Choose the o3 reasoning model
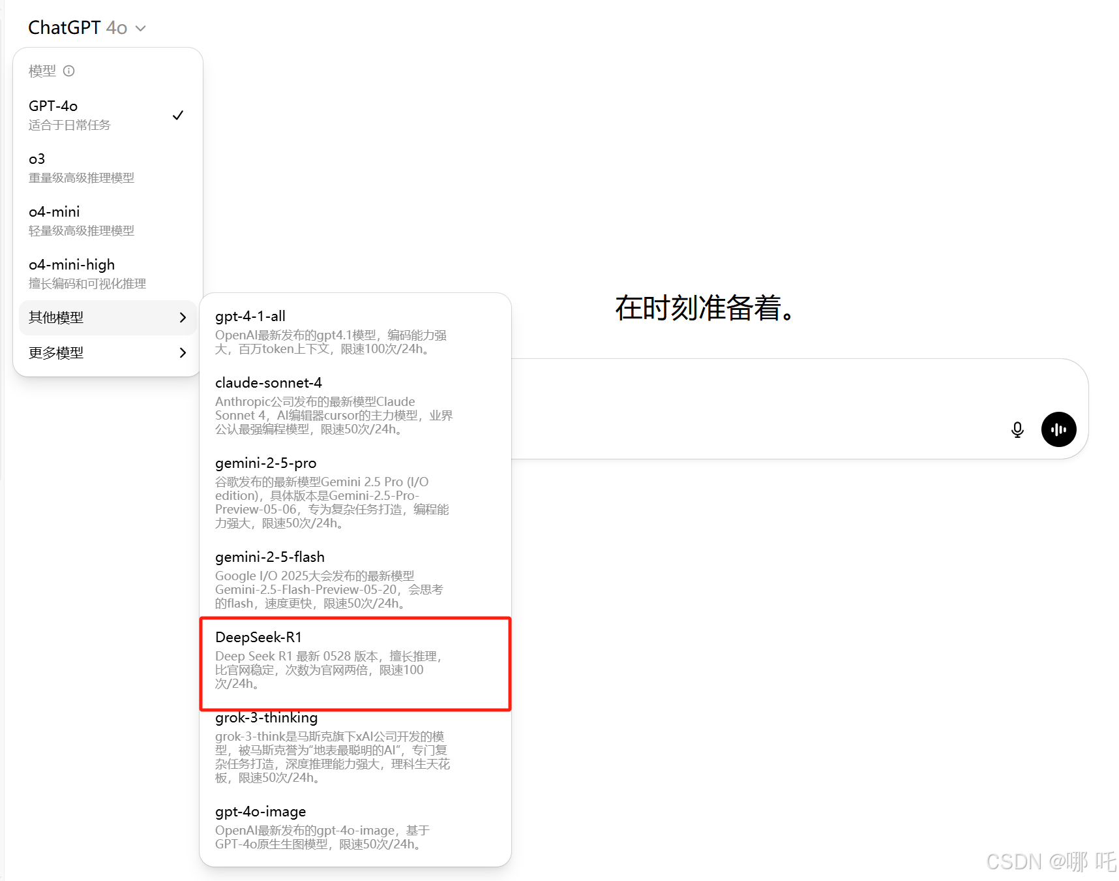This screenshot has width=1119, height=881. pyautogui.click(x=108, y=168)
